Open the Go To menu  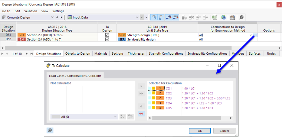coord(6,11)
